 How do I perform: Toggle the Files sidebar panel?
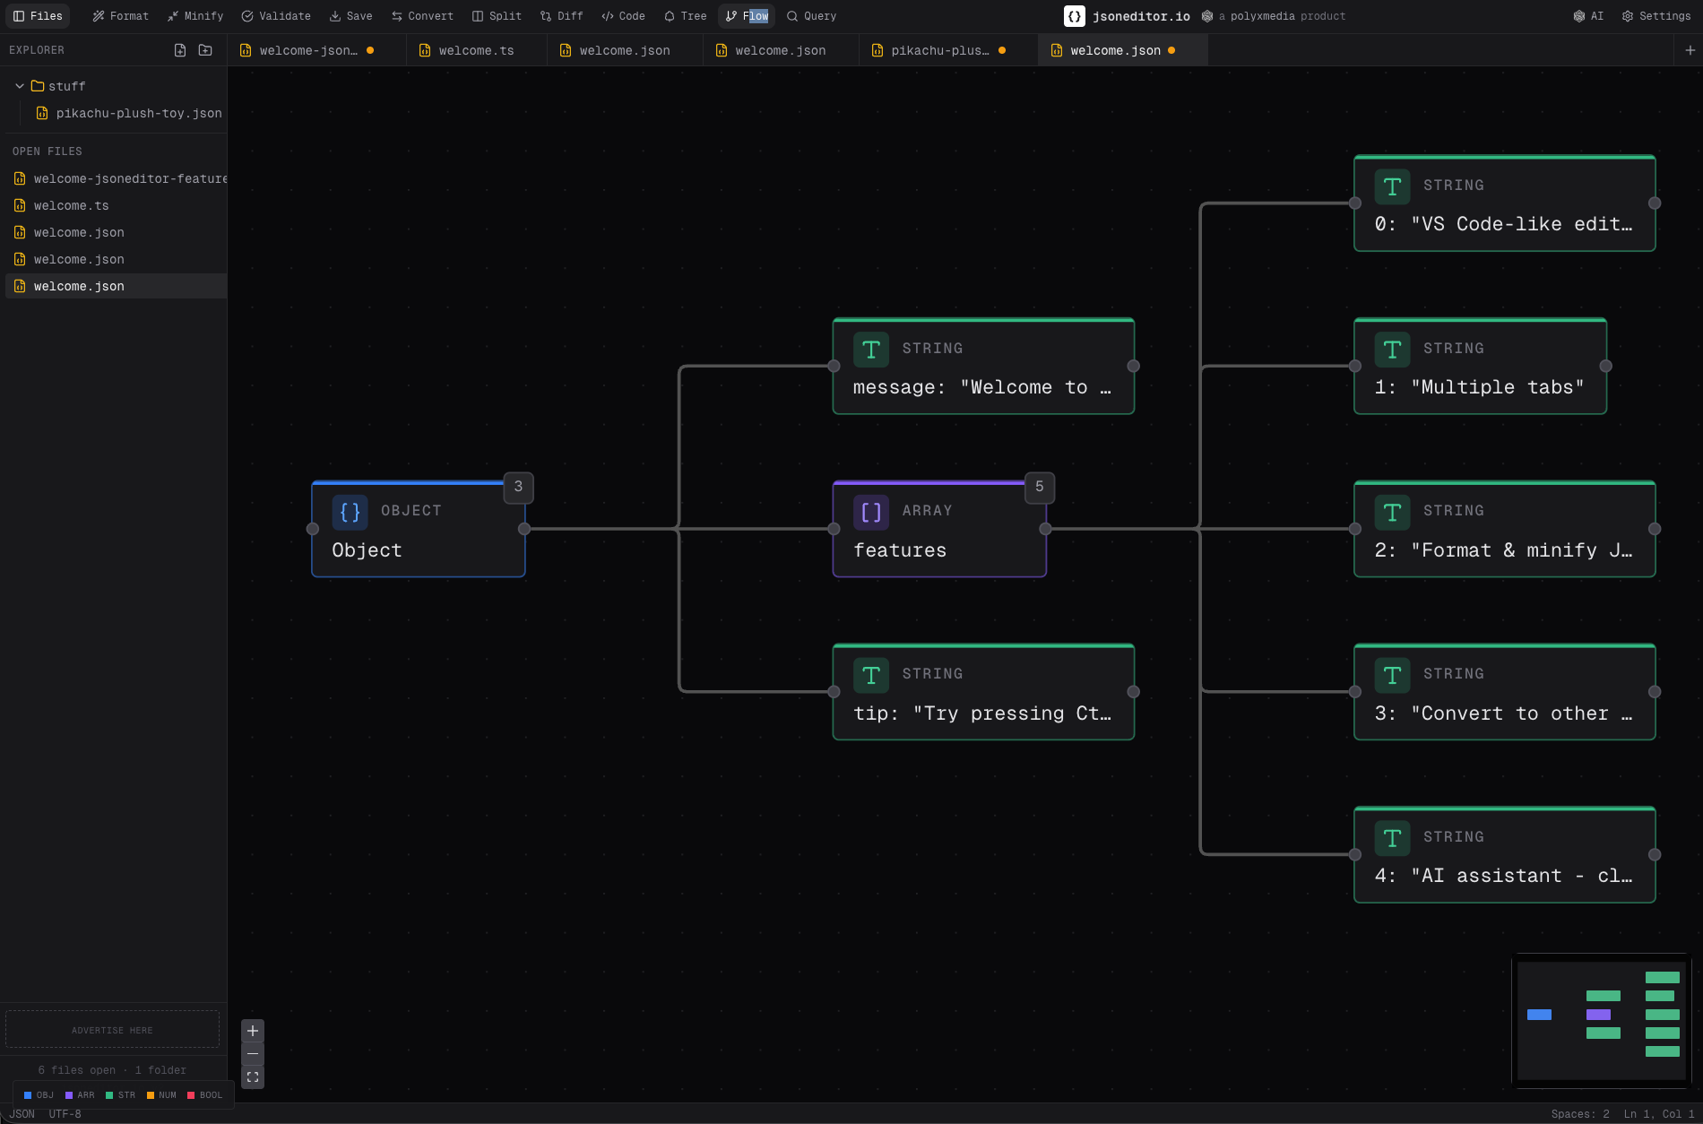pos(37,15)
